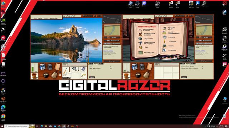Open Меню in the right game window

pos(191,16)
